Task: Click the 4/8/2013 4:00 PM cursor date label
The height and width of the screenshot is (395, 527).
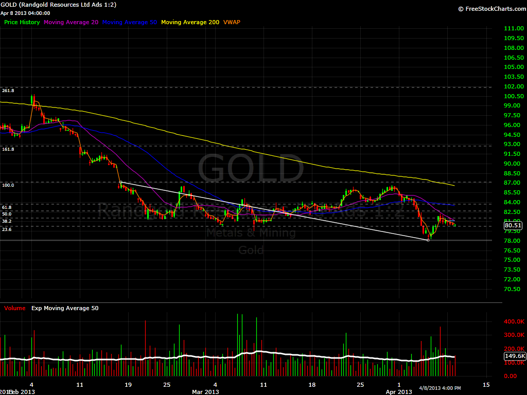Action: click(x=440, y=388)
